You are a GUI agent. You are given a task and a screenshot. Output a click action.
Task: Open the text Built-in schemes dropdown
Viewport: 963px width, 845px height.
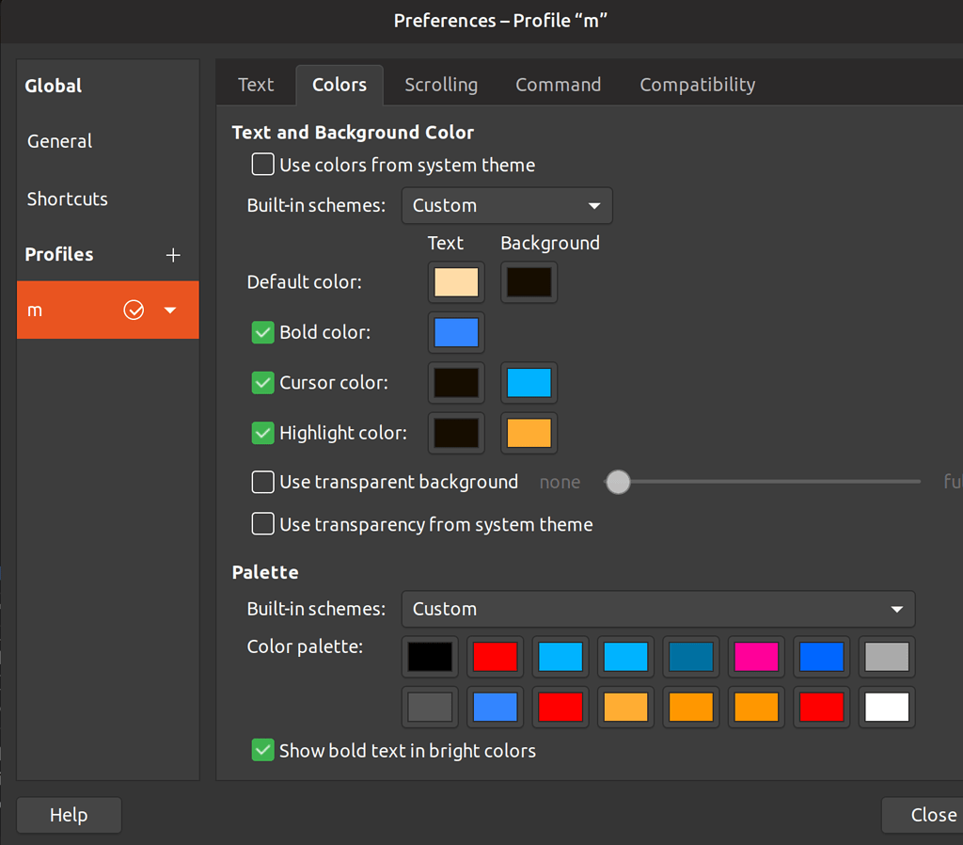point(507,205)
